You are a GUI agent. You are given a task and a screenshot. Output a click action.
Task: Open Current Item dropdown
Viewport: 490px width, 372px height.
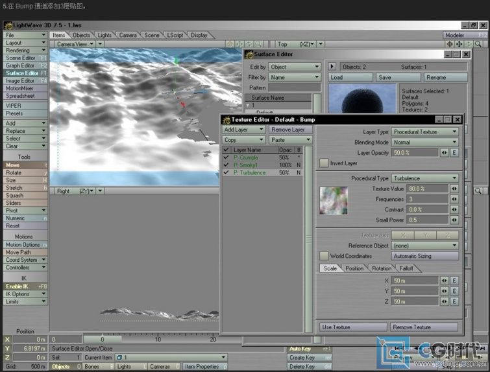(x=171, y=357)
